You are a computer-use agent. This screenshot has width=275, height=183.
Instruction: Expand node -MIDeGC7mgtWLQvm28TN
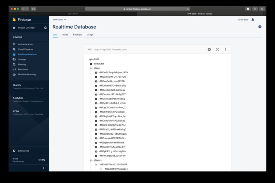(x=96, y=73)
